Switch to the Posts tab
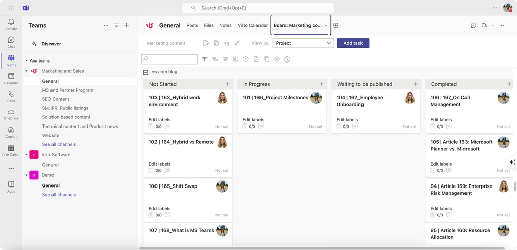 coord(192,25)
